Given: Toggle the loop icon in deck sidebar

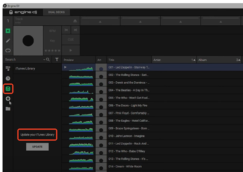Looking at the screenshot, I should pyautogui.click(x=8, y=51).
